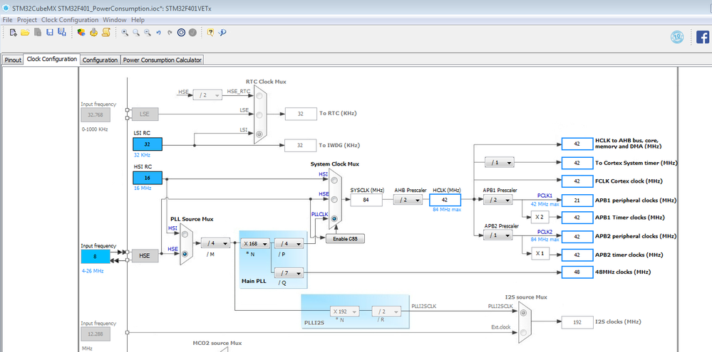The height and width of the screenshot is (352, 712).
Task: Switch to the Pinout tab
Action: point(13,60)
